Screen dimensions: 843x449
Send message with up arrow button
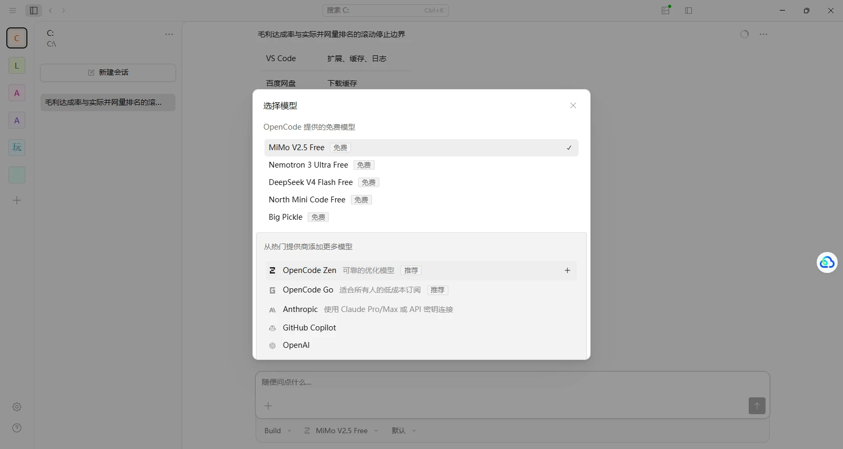pos(757,406)
